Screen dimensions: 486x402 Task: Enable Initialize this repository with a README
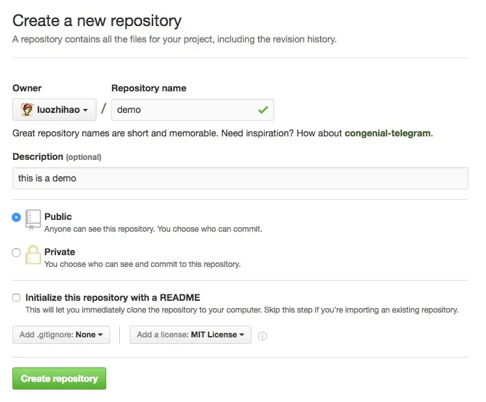(x=16, y=298)
